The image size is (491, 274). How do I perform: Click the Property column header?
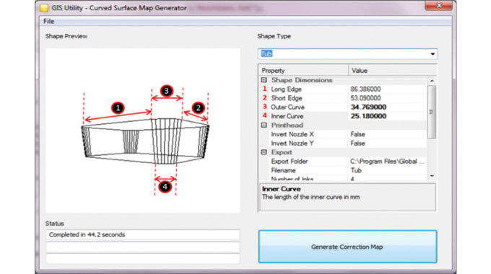[303, 71]
